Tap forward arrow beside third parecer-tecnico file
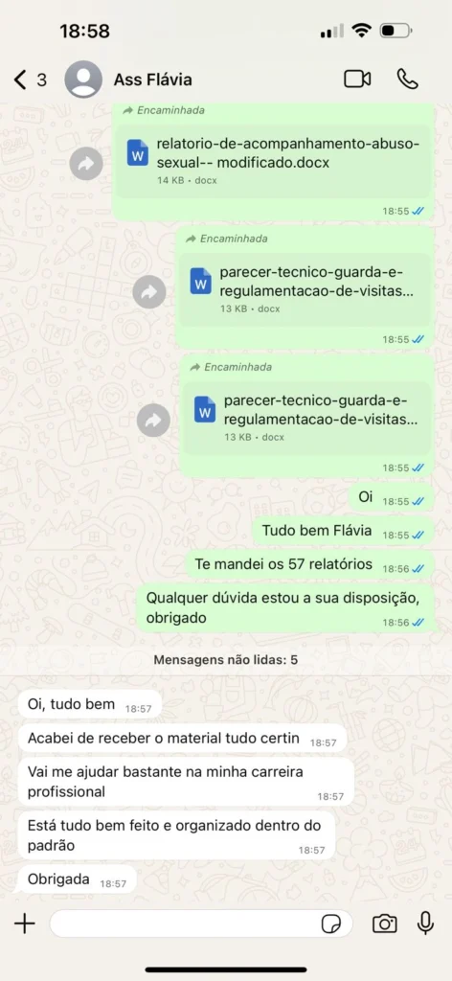The height and width of the screenshot is (981, 452). coord(153,421)
